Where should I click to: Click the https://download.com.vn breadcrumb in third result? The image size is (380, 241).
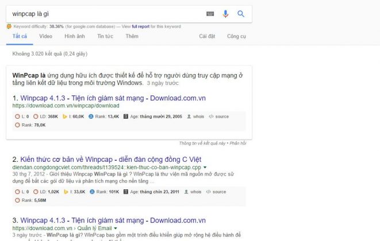42,228
